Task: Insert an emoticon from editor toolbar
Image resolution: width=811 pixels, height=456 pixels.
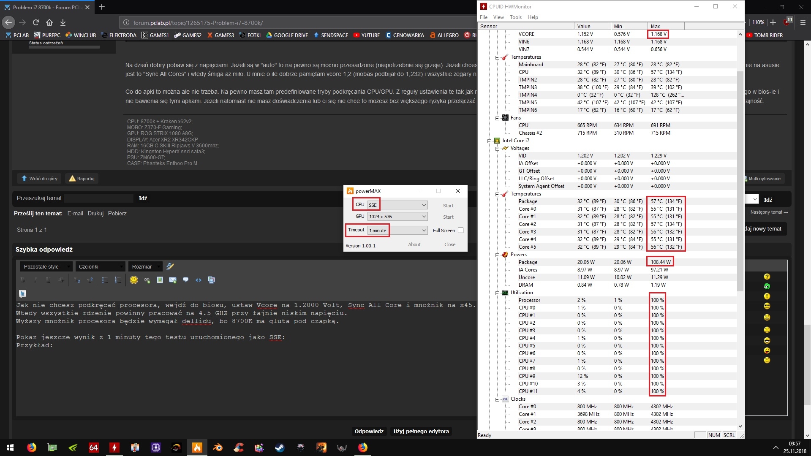Action: point(134,280)
